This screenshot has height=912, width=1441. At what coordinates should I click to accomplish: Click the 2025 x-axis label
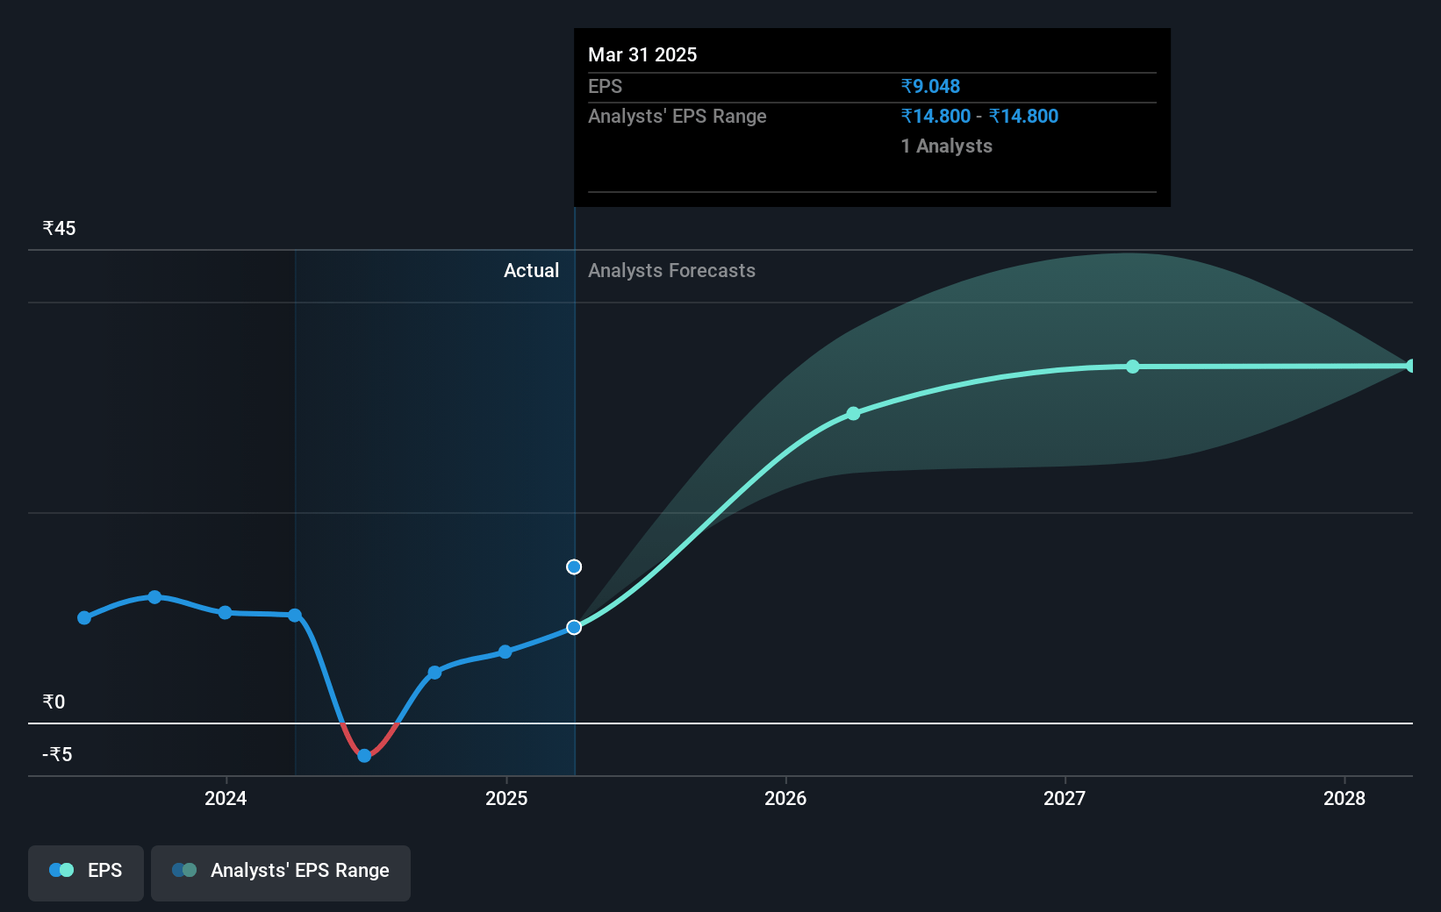[506, 799]
